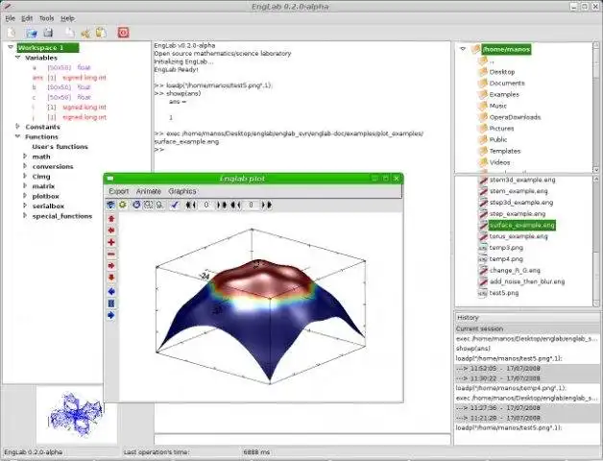Open the File menu
The image size is (603, 461).
point(10,18)
